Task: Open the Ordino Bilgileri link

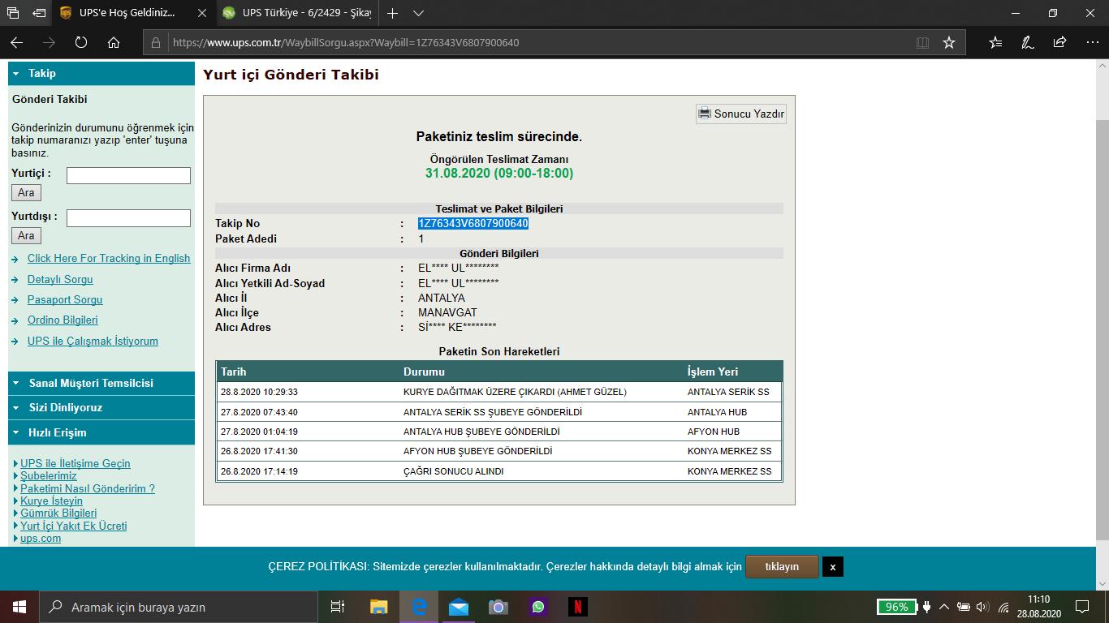Action: tap(63, 320)
